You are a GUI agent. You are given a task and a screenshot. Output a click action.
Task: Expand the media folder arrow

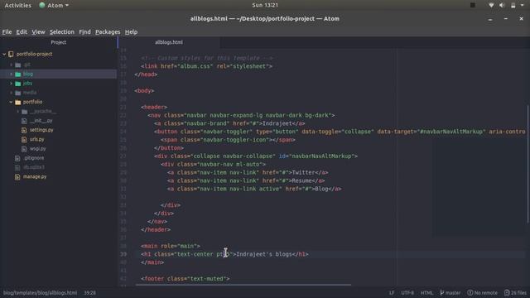tap(11, 93)
